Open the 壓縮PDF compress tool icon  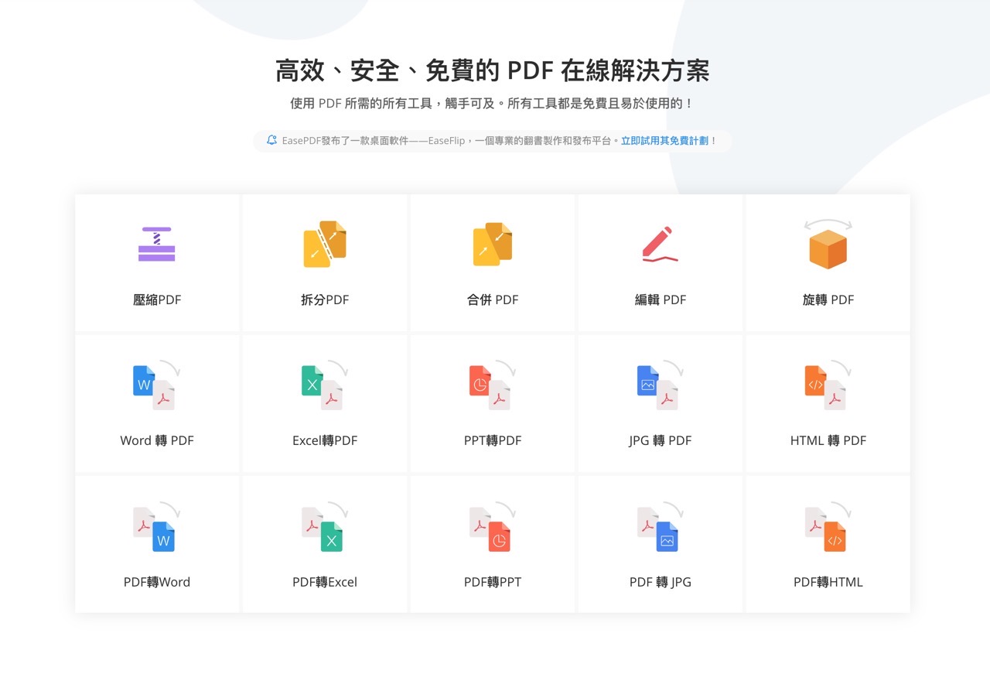157,245
